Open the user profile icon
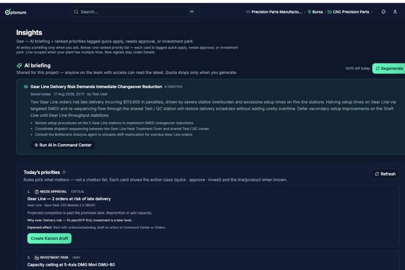The height and width of the screenshot is (270, 405). tap(395, 12)
